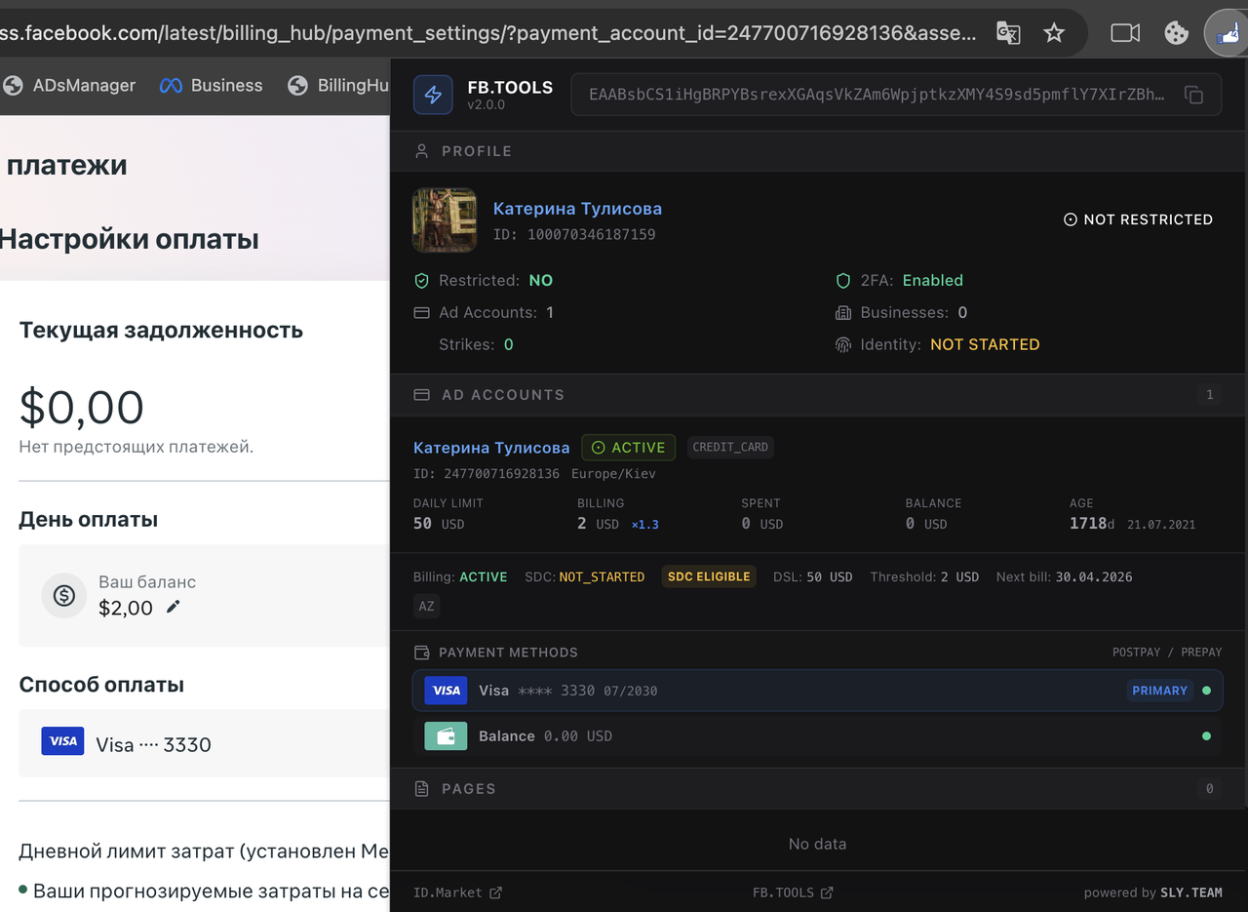Open the cookie extension icon
The image size is (1248, 912).
[x=1176, y=33]
